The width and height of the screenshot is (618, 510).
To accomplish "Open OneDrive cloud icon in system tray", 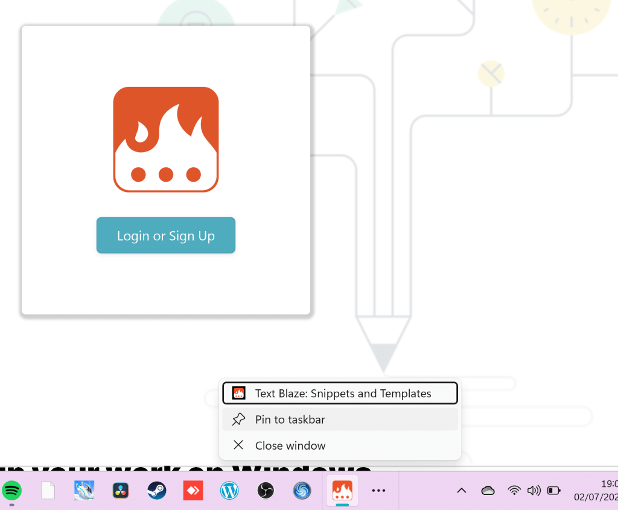I will coord(488,491).
